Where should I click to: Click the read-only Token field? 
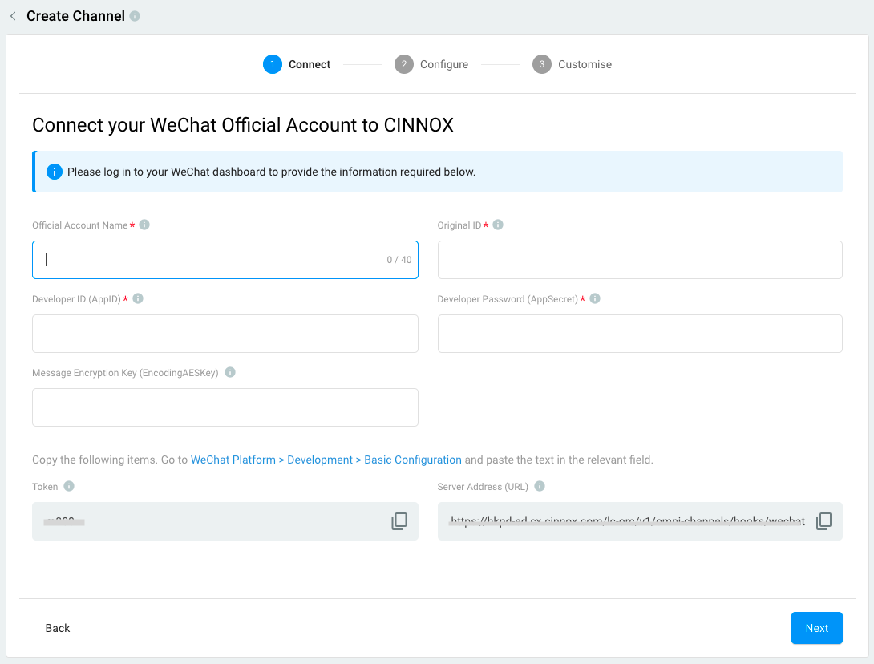(225, 521)
